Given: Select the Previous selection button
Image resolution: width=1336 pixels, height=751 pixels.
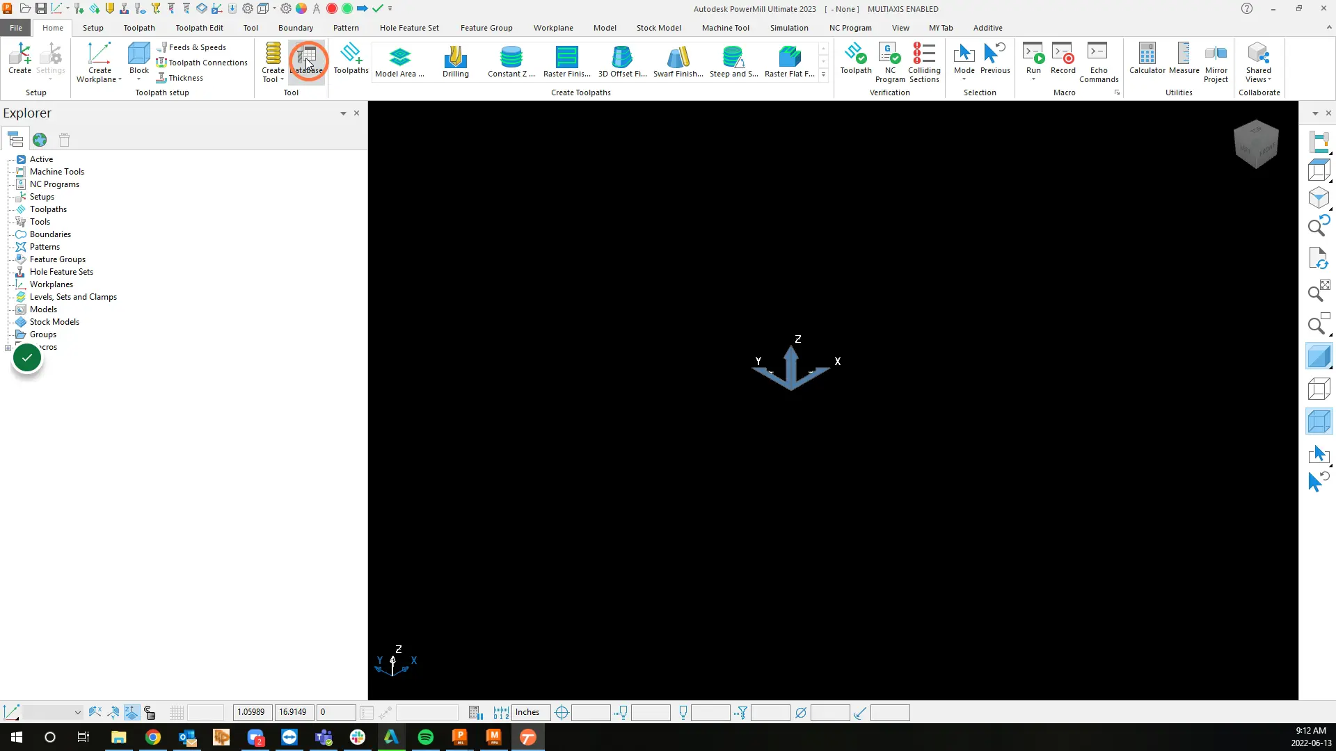Looking at the screenshot, I should click(995, 58).
